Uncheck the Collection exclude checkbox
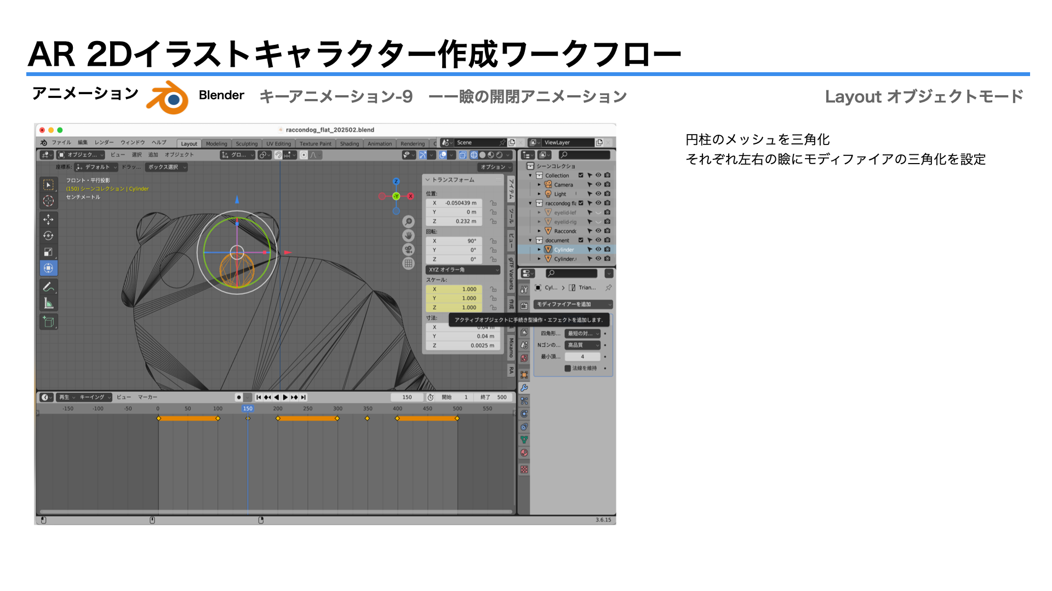Image resolution: width=1052 pixels, height=591 pixels. point(581,176)
